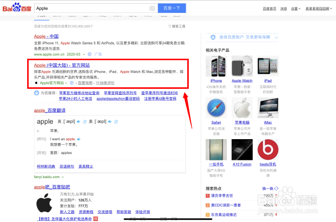Screen dimensions: 336x222
Task: Open the Apple Watch product thumbnail
Action: (242, 66)
